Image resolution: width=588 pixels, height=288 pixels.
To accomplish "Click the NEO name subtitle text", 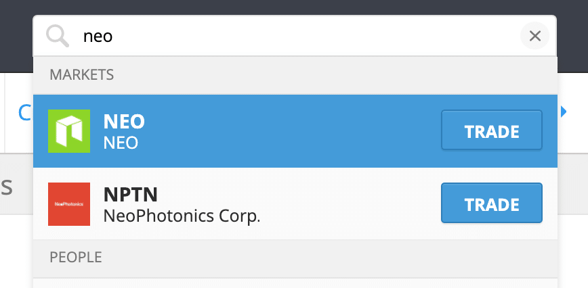I will click(121, 143).
